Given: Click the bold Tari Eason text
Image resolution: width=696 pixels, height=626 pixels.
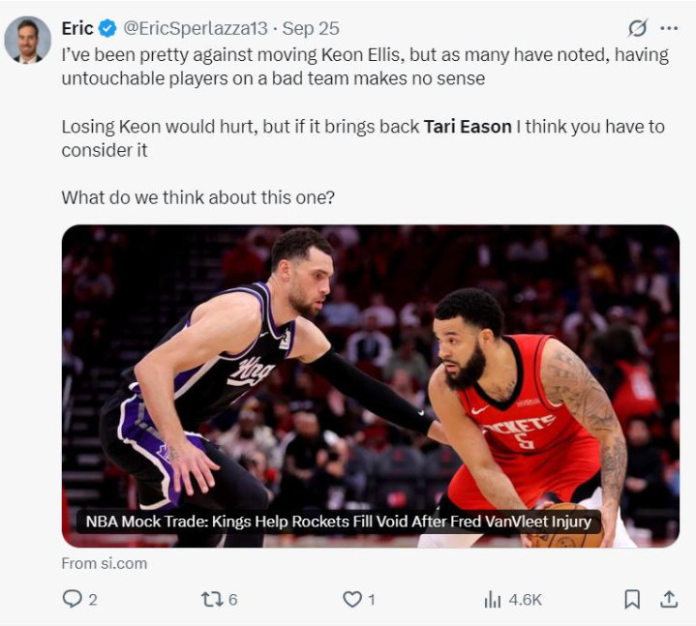Looking at the screenshot, I should point(468,127).
